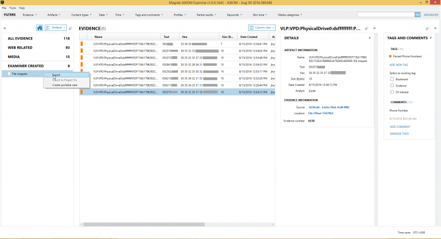Click Parsed Phone Numbers orange tag swatch
441x239 pixels.
[390, 56]
